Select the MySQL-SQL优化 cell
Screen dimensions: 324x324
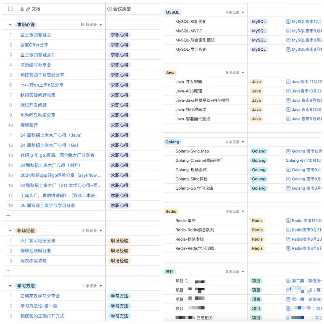205,22
